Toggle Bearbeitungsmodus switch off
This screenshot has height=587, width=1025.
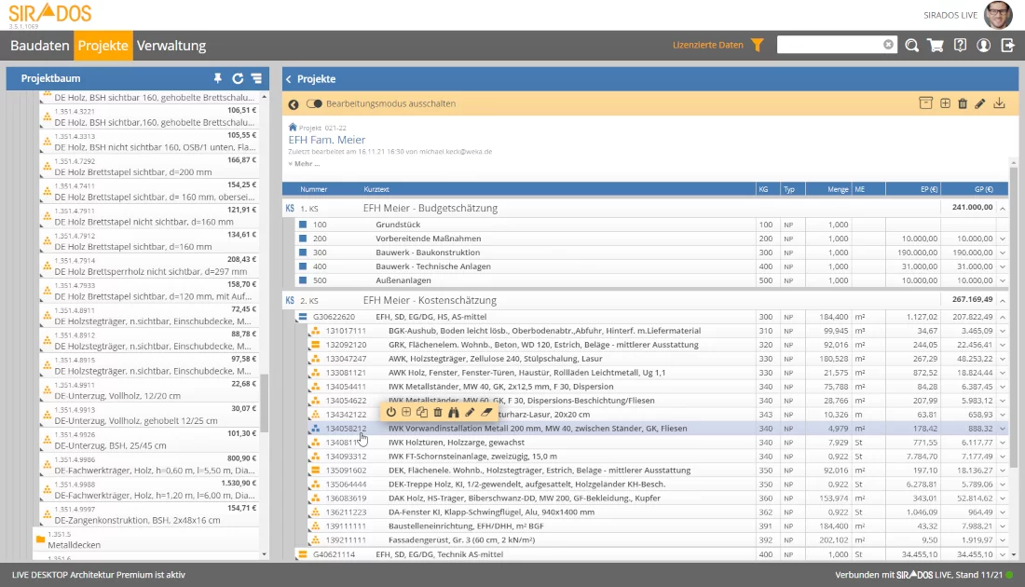314,103
